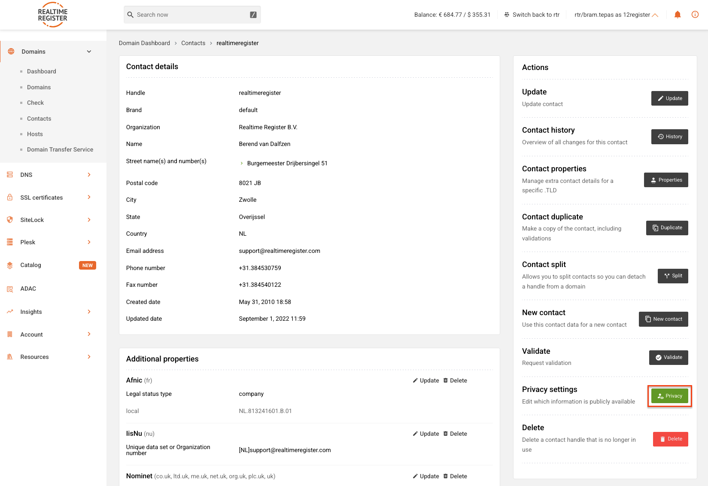This screenshot has width=708, height=486.
Task: Click the Resources books icon
Action: click(10, 357)
